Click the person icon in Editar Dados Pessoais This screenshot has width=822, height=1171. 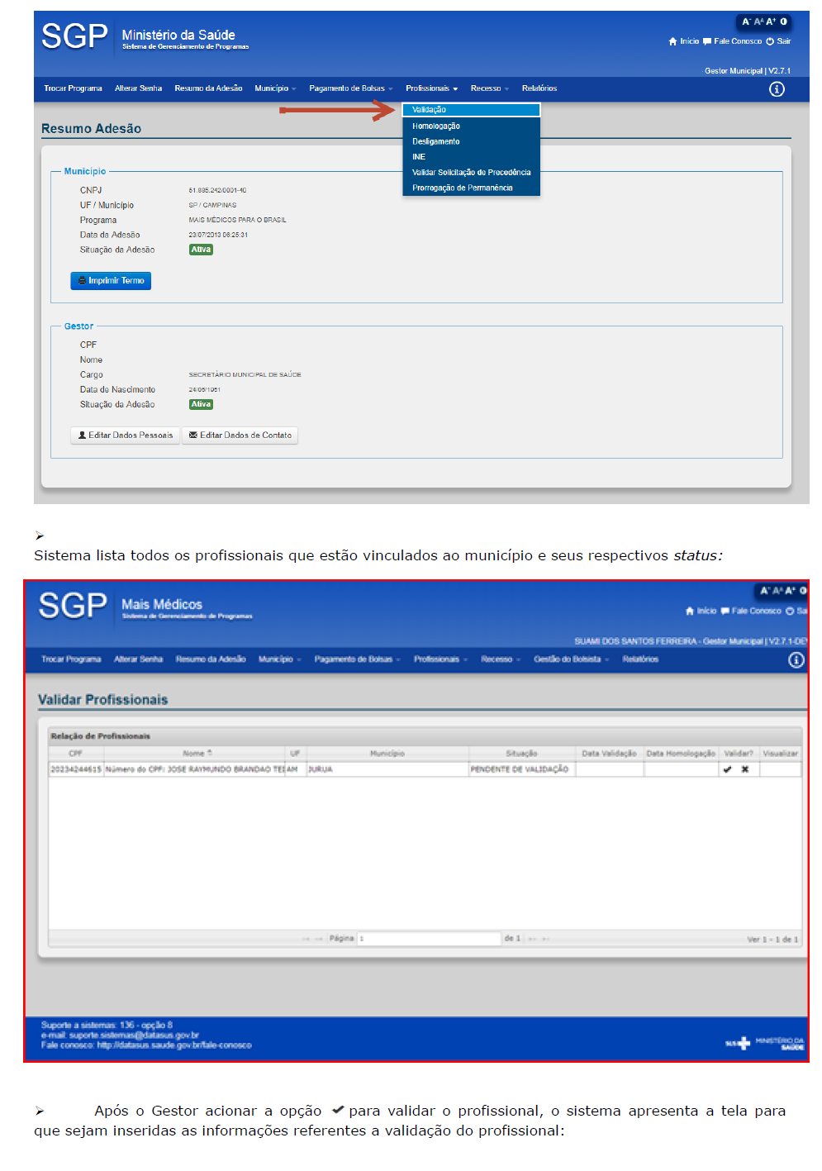click(x=83, y=435)
